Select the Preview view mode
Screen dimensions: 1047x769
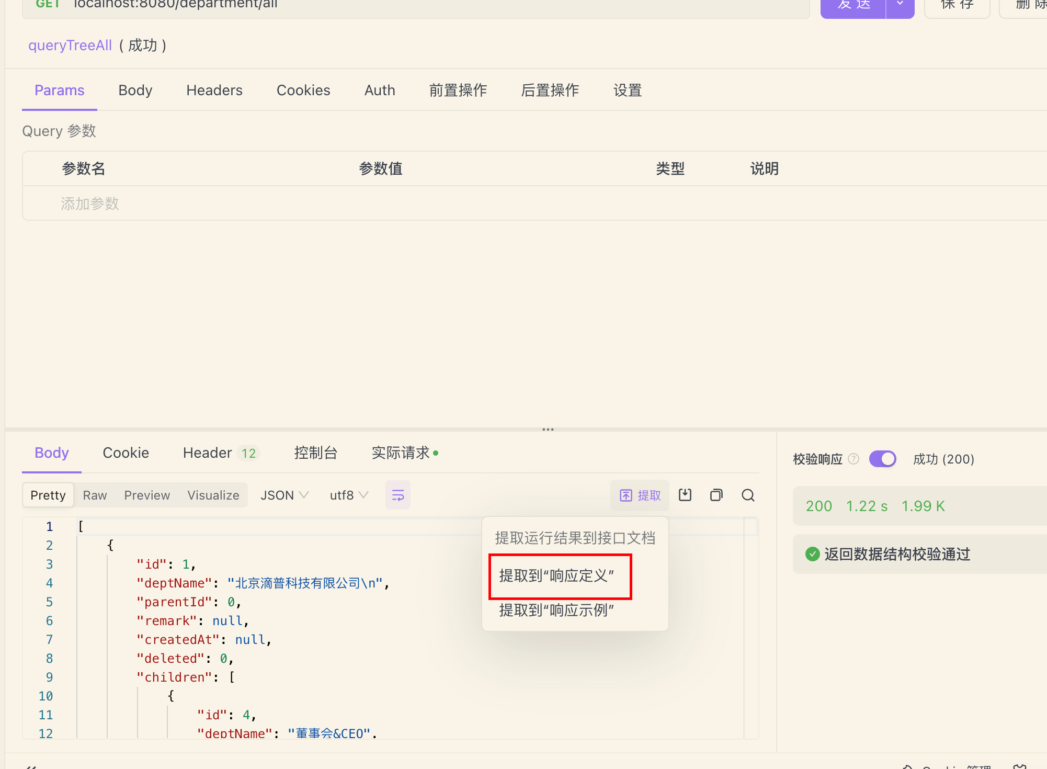point(147,495)
